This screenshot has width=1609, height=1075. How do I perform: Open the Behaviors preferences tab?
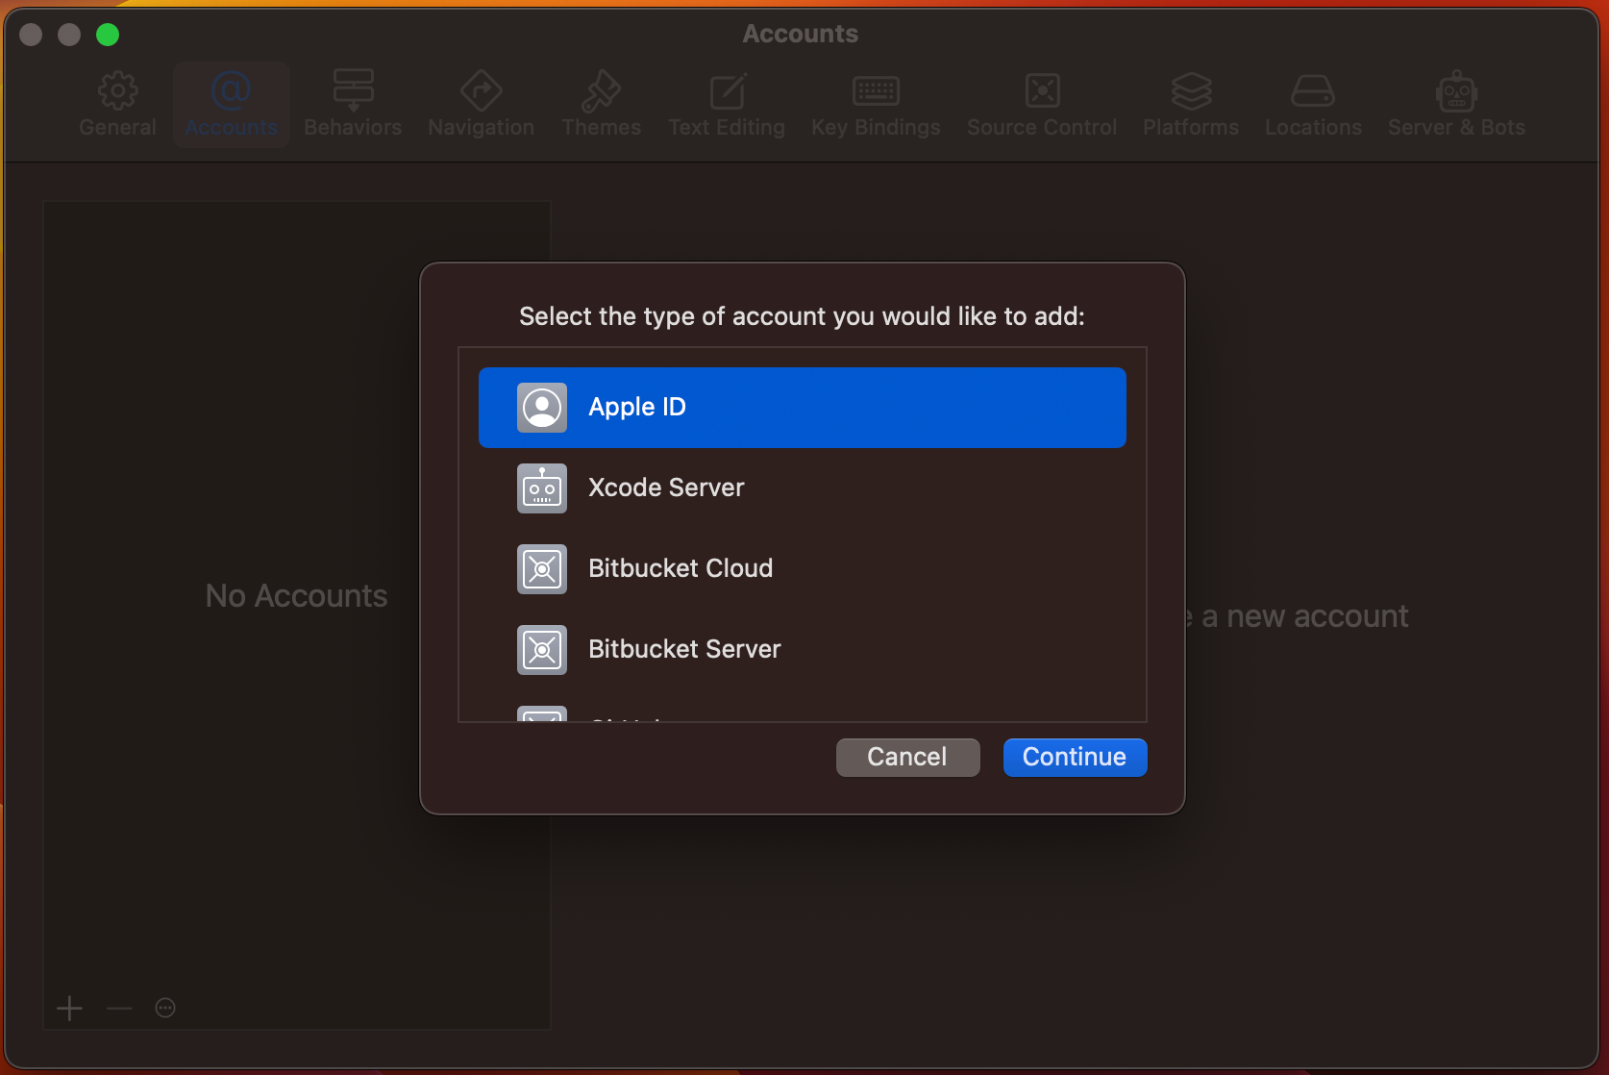(353, 104)
